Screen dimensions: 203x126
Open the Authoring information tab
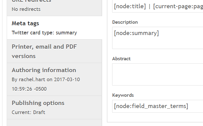(x=44, y=70)
